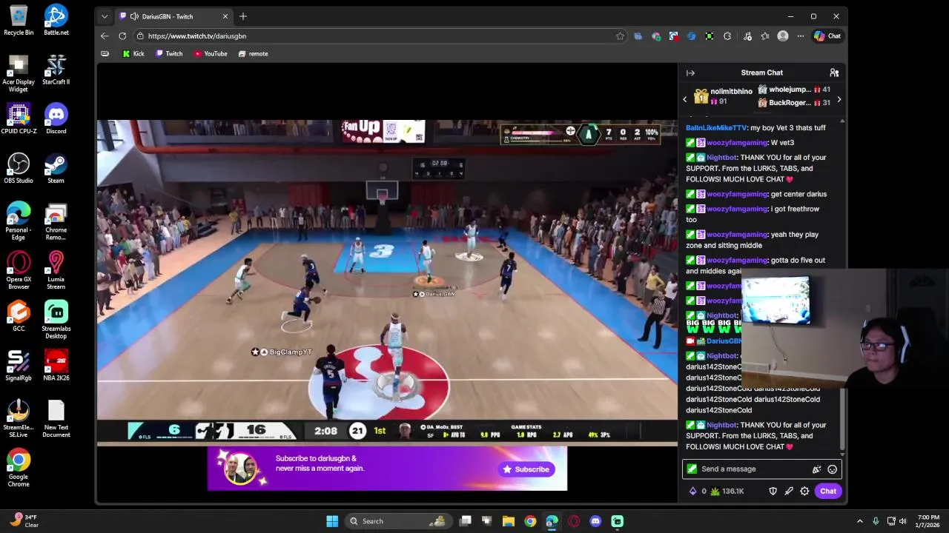Open browser favorites hub icon
The width and height of the screenshot is (949, 533).
[765, 36]
